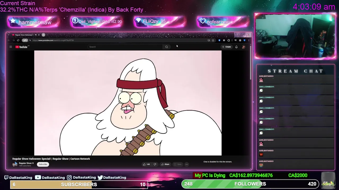
Task: Like the video (14K thumbs up)
Action: pyautogui.click(x=146, y=164)
